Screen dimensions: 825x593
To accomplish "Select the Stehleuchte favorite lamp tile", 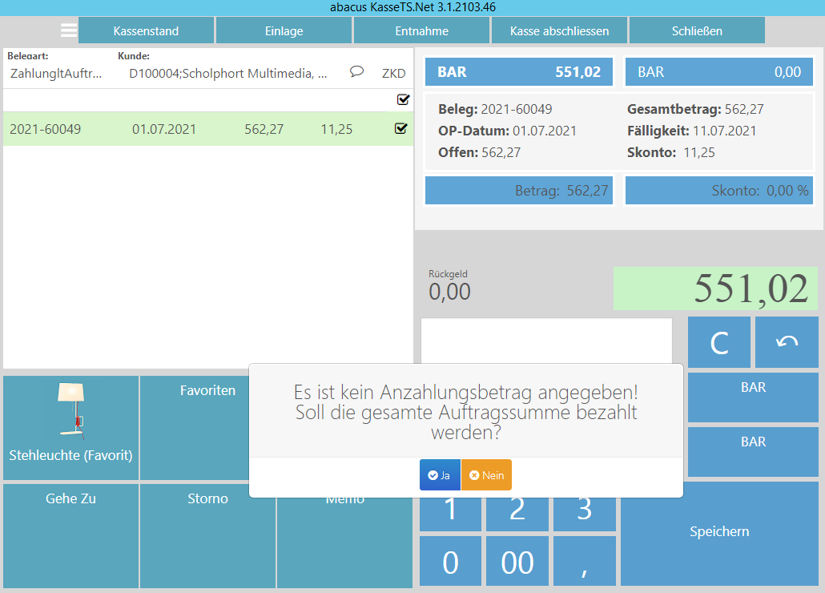I will click(x=70, y=425).
